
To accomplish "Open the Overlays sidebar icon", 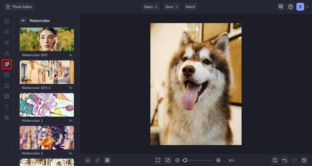I will [7, 96].
